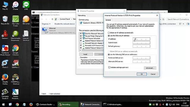Open the LINE desktop shortcut

[x=26, y=6]
